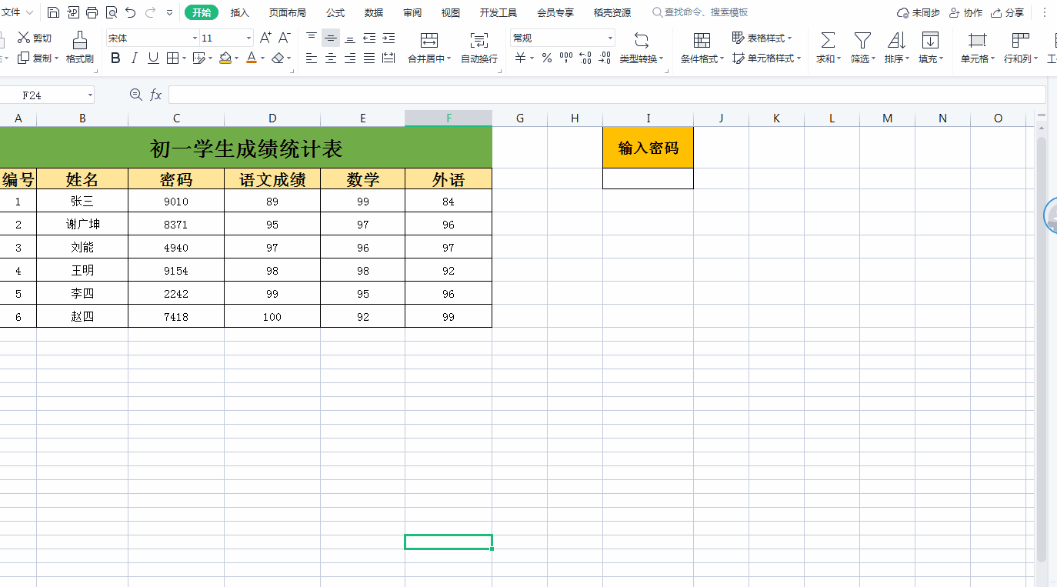The height and width of the screenshot is (587, 1057).
Task: Apply thousands separator format
Action: click(x=566, y=58)
